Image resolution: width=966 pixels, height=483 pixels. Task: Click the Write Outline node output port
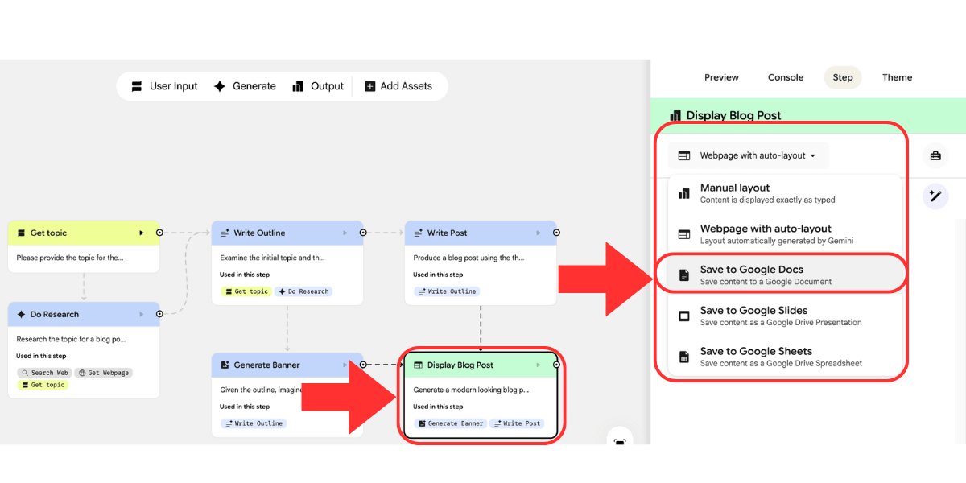pyautogui.click(x=363, y=233)
